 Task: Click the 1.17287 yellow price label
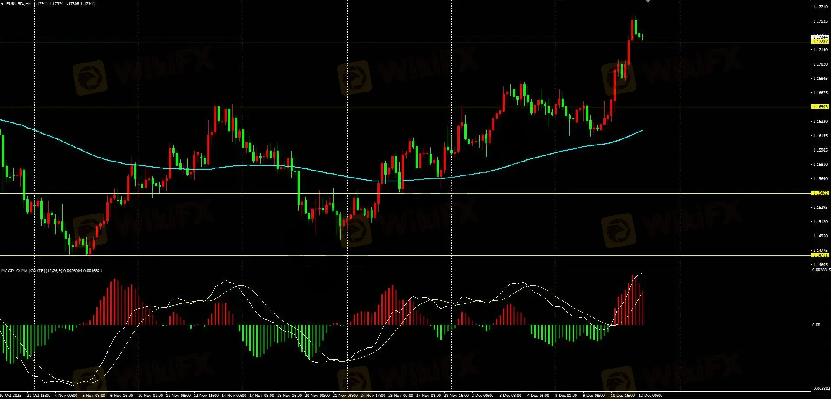(820, 42)
